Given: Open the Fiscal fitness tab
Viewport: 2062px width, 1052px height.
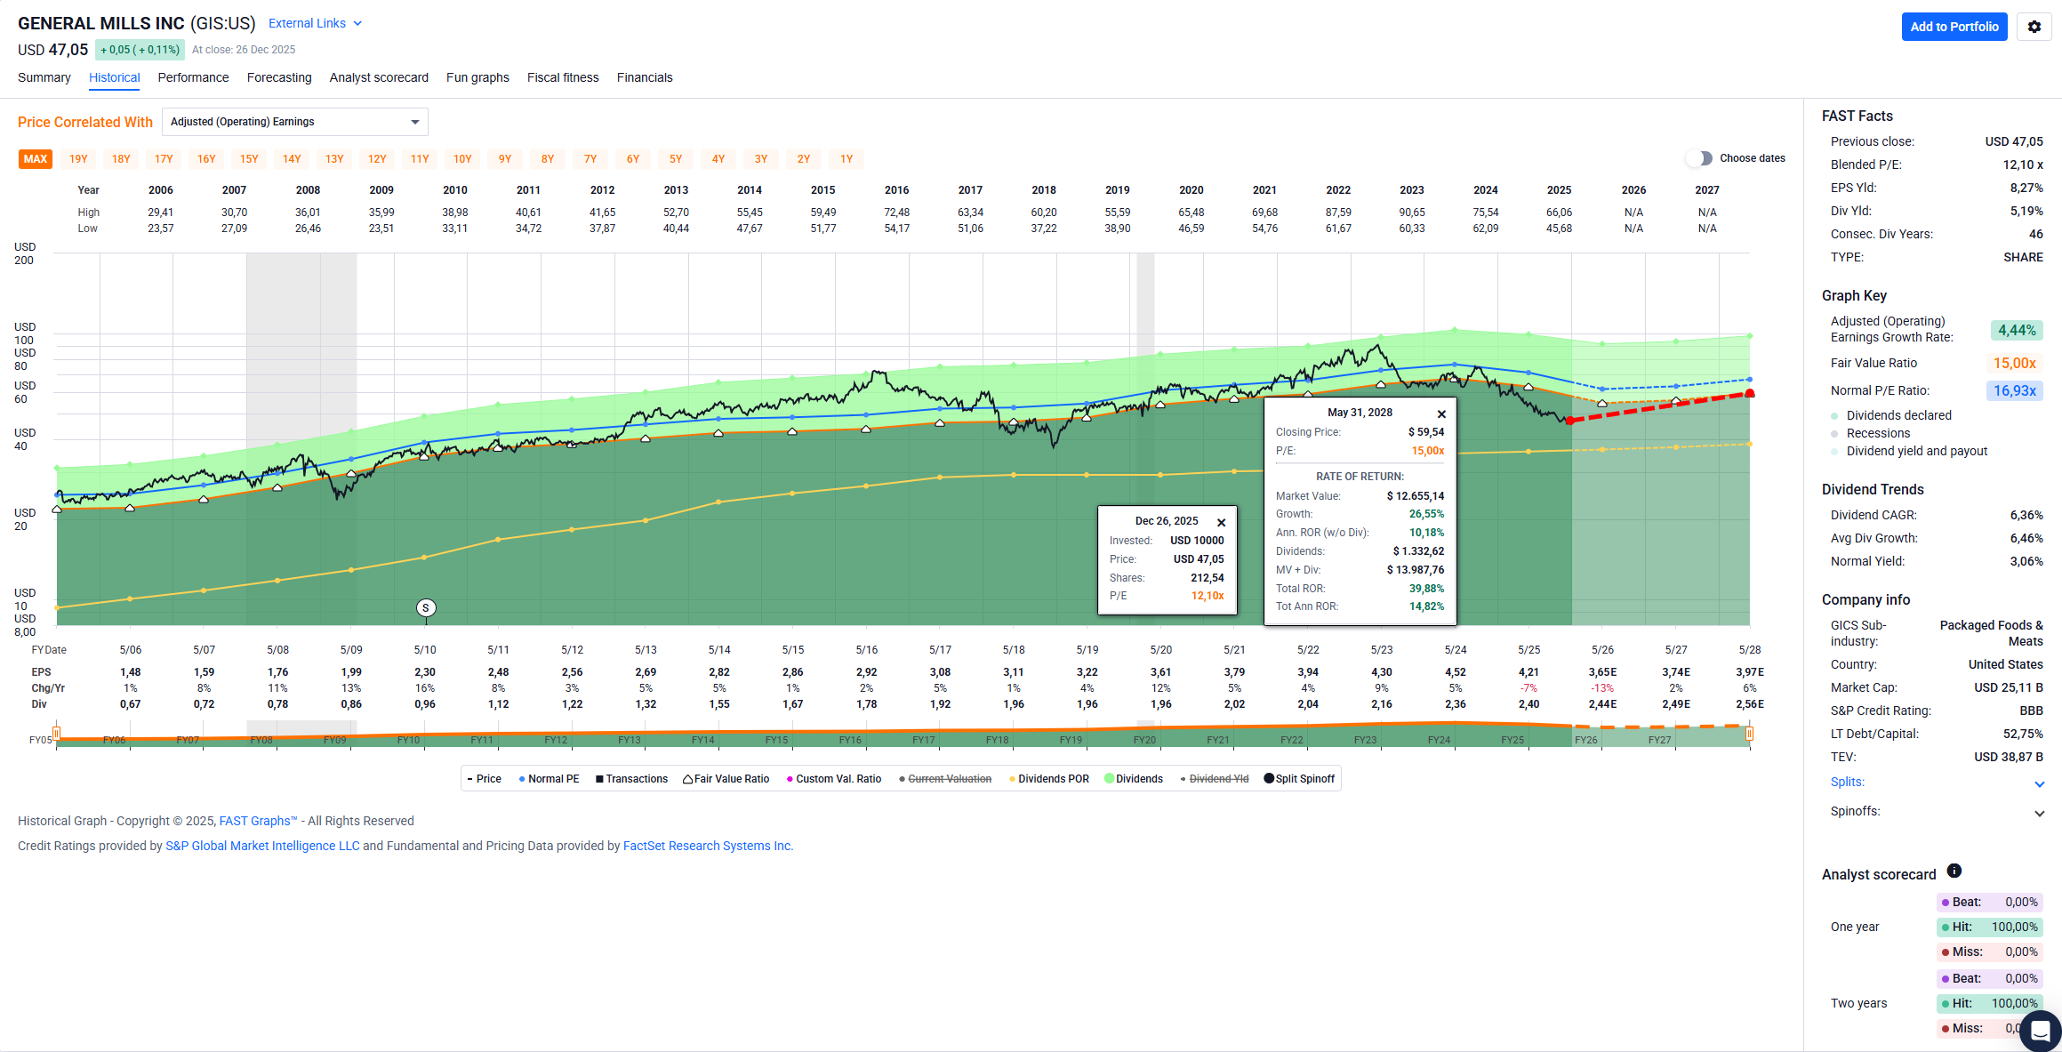Looking at the screenshot, I should pyautogui.click(x=562, y=78).
